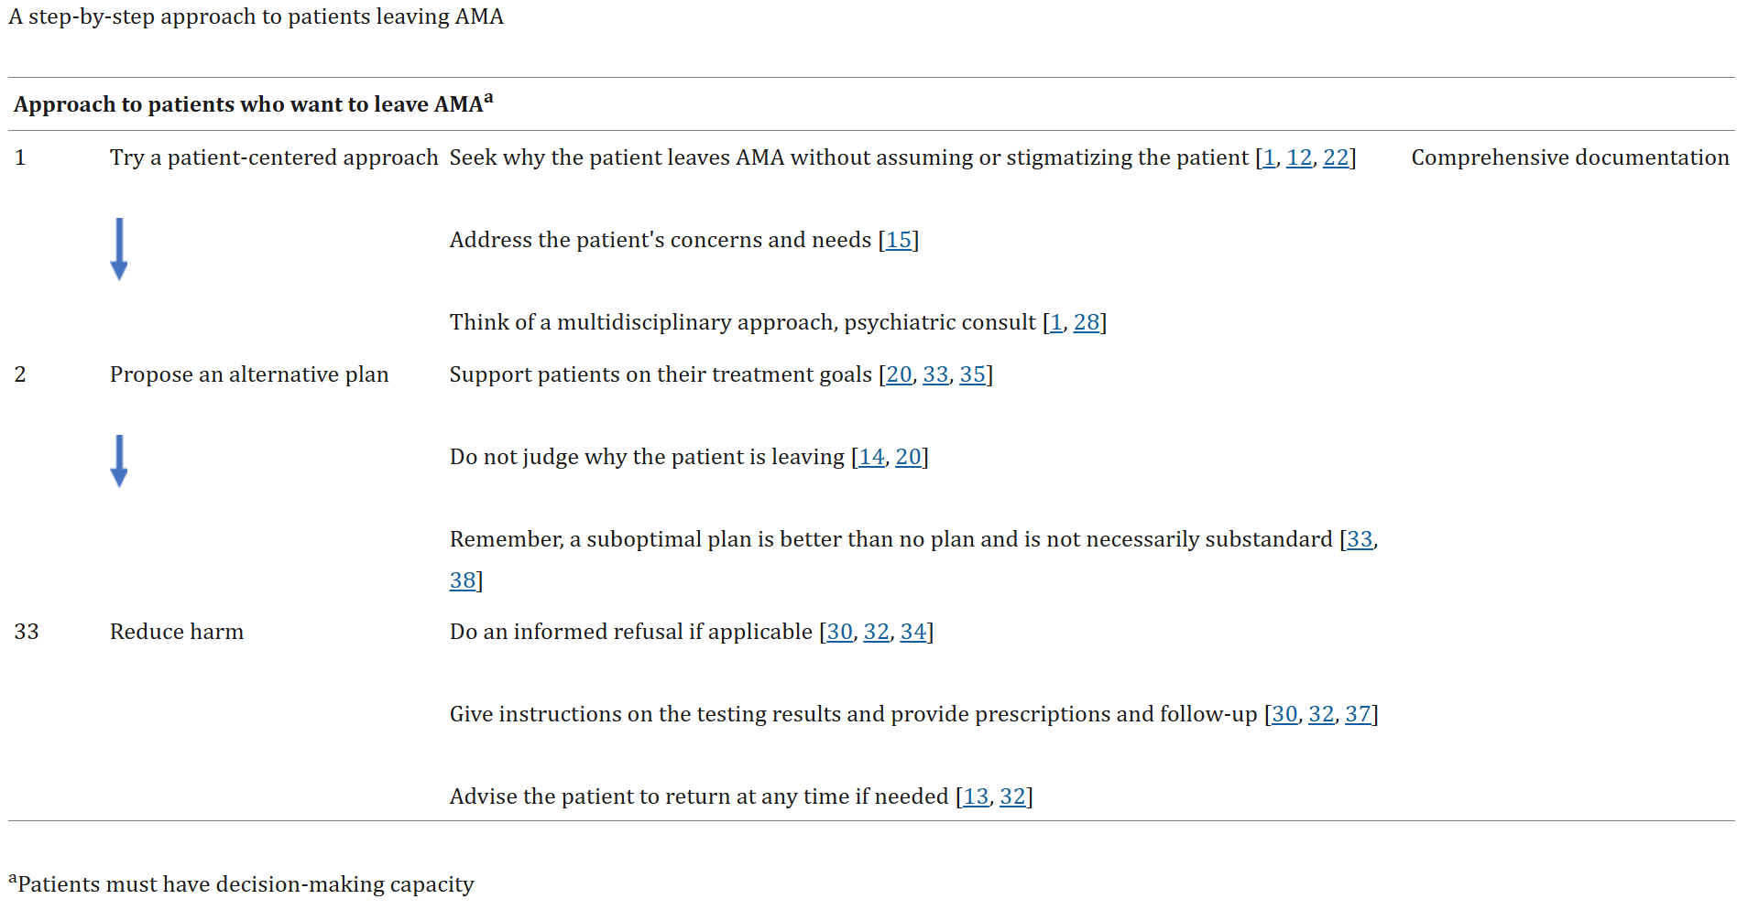Click the footnote superscript a in table header
The width and height of the screenshot is (1748, 910).
tap(488, 98)
